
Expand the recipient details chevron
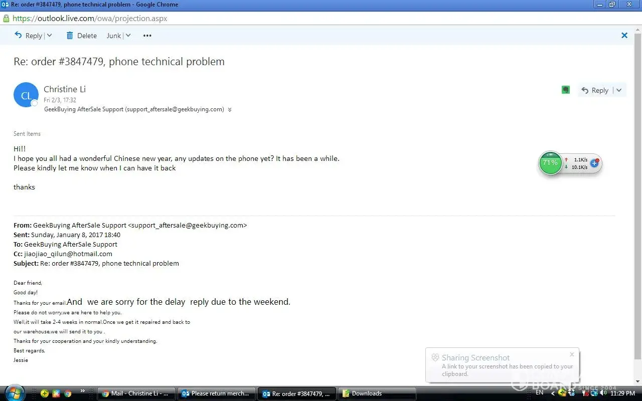tap(230, 110)
